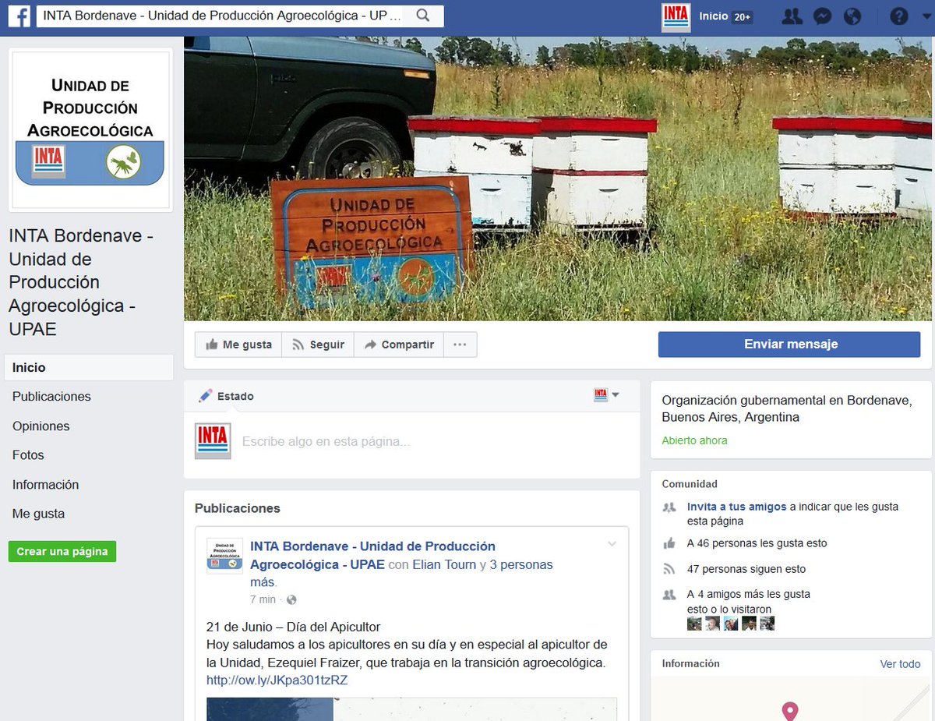Click thumbs-up icon beside 46 personas
This screenshot has width=935, height=721.
669,543
